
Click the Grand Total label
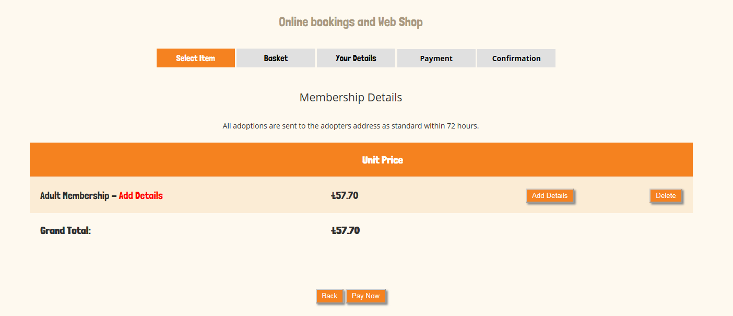pyautogui.click(x=65, y=230)
